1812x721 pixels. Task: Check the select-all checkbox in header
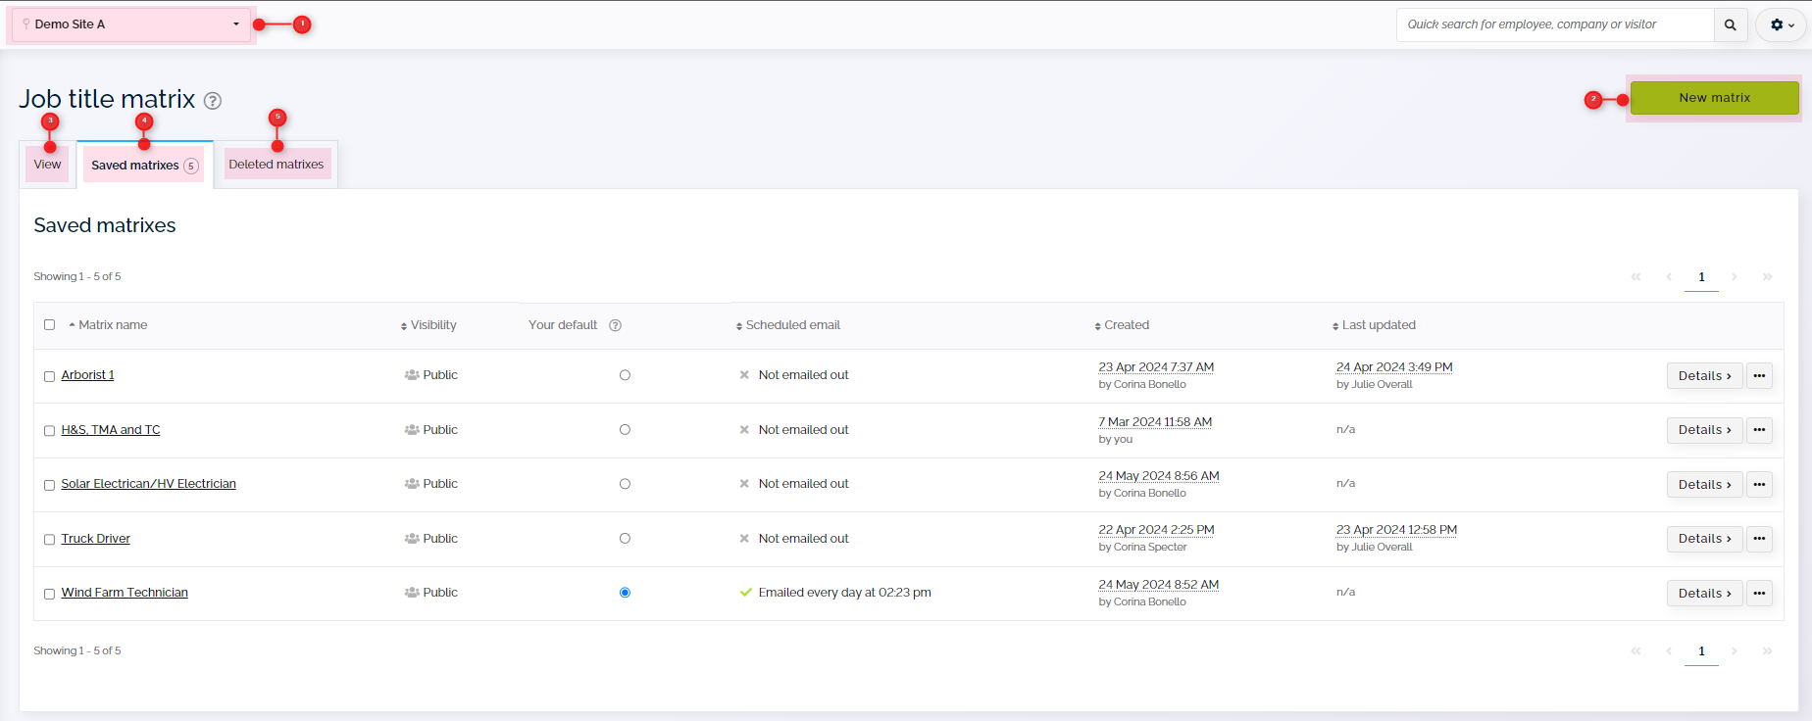coord(49,325)
